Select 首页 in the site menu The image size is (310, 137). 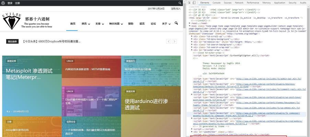(x=73, y=23)
